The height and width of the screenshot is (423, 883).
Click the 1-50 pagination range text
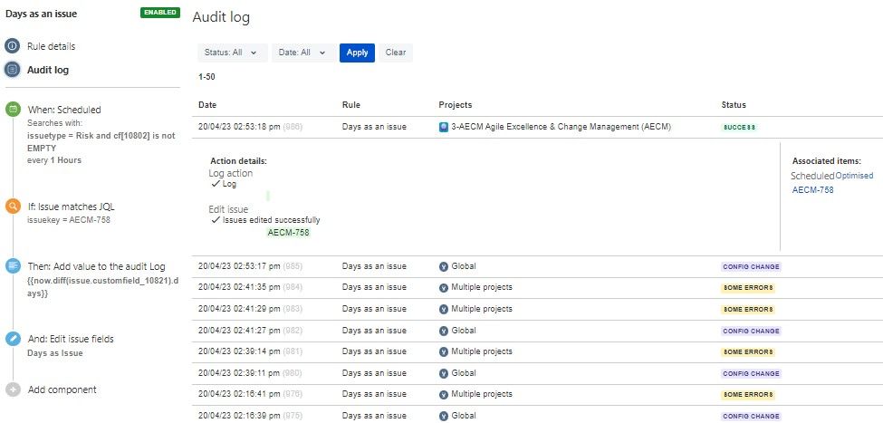coord(206,77)
